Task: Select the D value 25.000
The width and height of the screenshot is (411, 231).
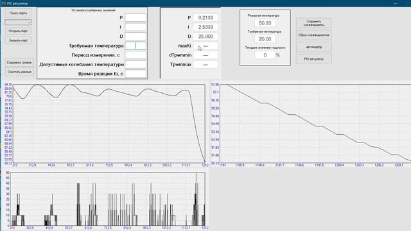Action: pyautogui.click(x=205, y=37)
